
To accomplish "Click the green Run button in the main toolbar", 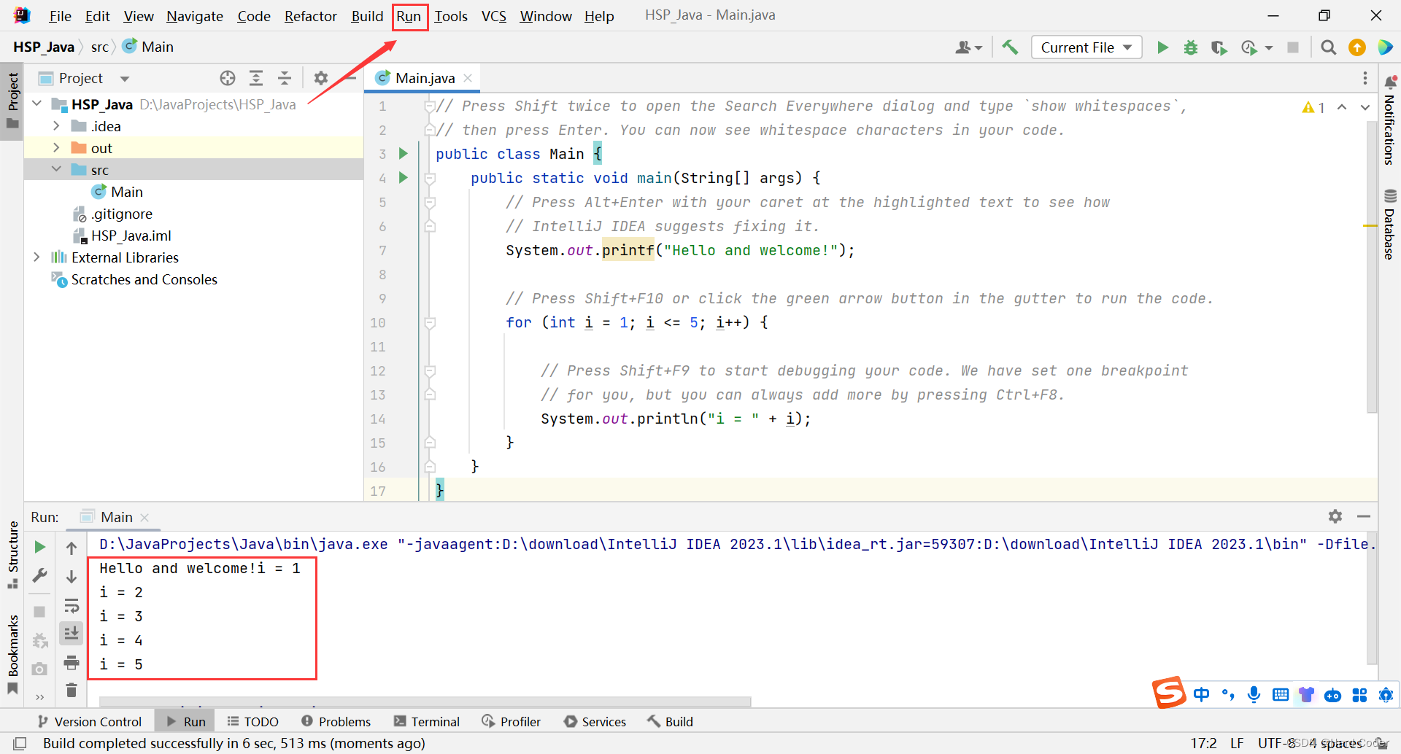I will (1162, 47).
